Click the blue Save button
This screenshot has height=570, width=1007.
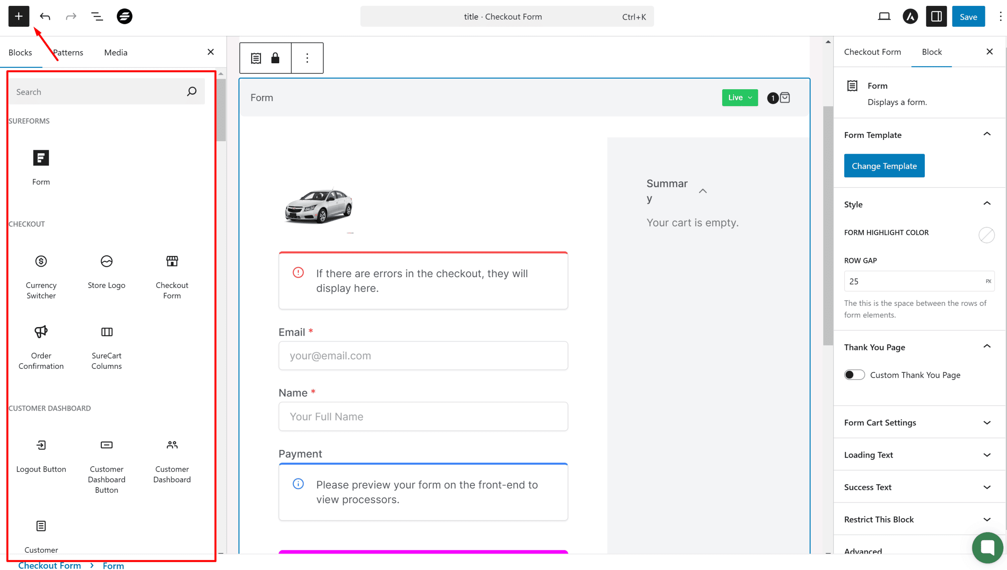(968, 17)
